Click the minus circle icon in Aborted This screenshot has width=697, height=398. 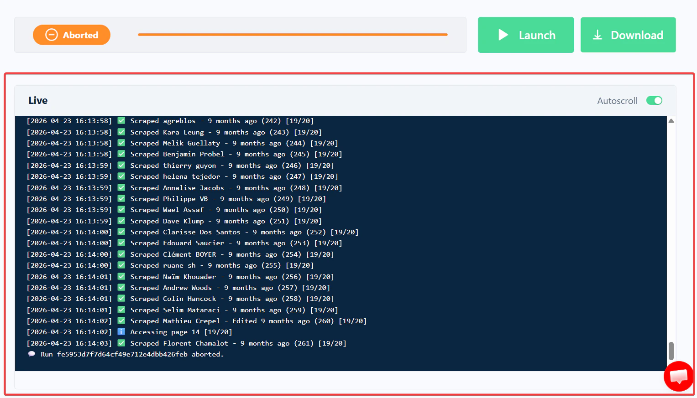coord(52,35)
